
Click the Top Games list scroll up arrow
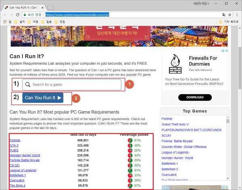pyautogui.click(x=228, y=117)
